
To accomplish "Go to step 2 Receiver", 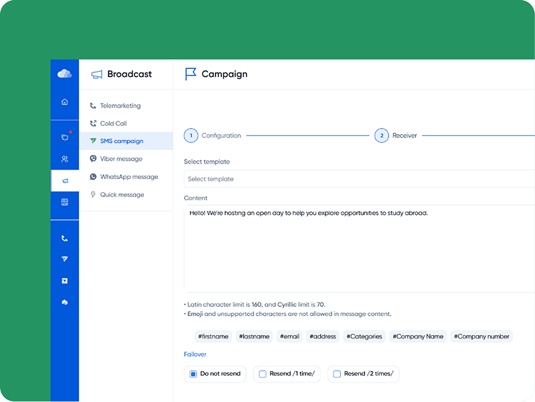I will pos(396,135).
